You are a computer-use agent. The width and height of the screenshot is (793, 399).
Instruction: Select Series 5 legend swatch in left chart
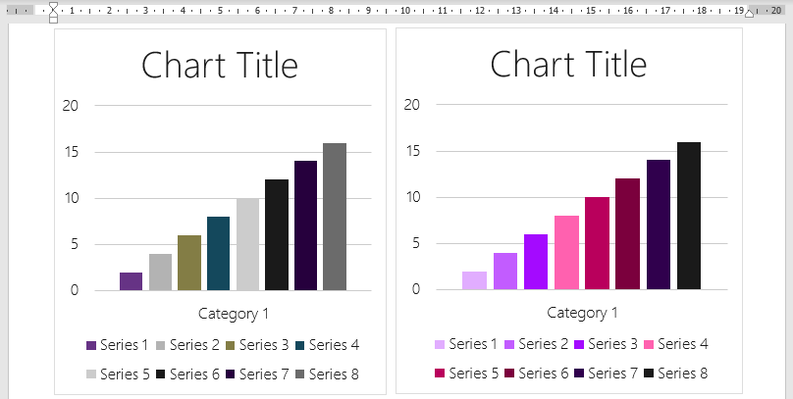[x=91, y=374]
